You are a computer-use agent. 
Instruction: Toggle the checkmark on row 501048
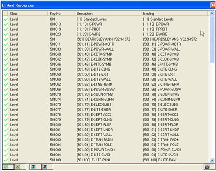click(6, 69)
